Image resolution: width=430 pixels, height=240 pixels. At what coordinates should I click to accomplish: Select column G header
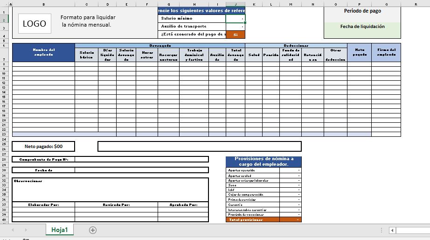tap(168, 4)
